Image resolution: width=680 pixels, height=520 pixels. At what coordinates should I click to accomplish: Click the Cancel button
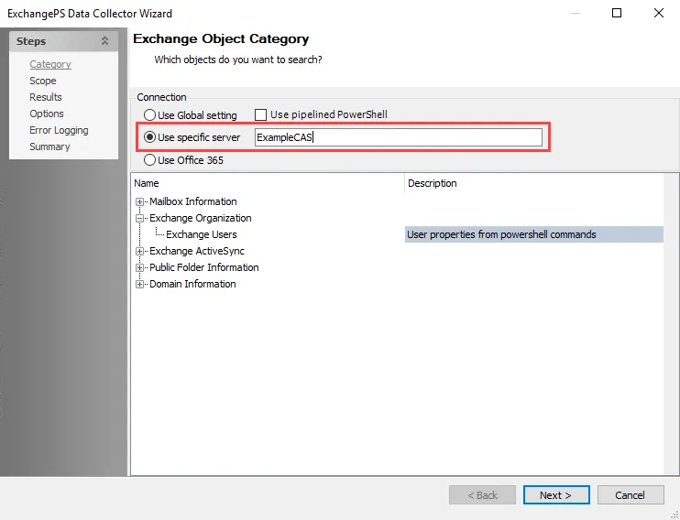click(x=631, y=495)
